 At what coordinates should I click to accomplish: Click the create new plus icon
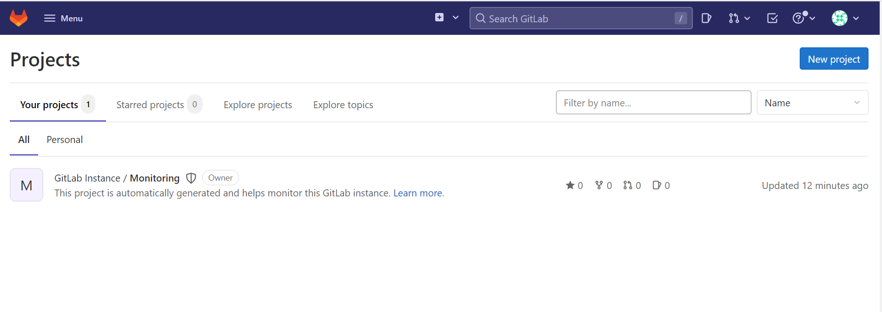(x=439, y=18)
